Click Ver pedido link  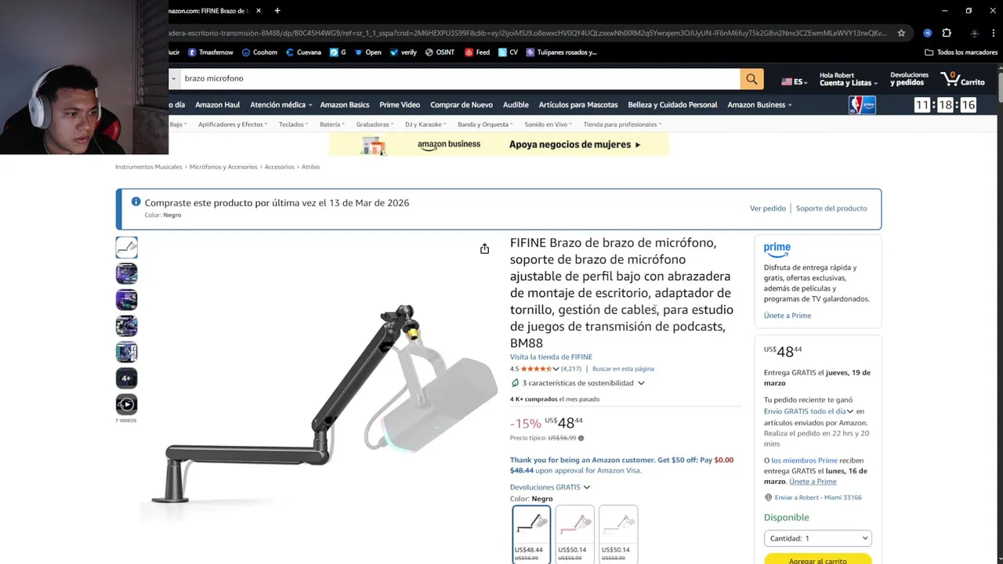pos(768,208)
